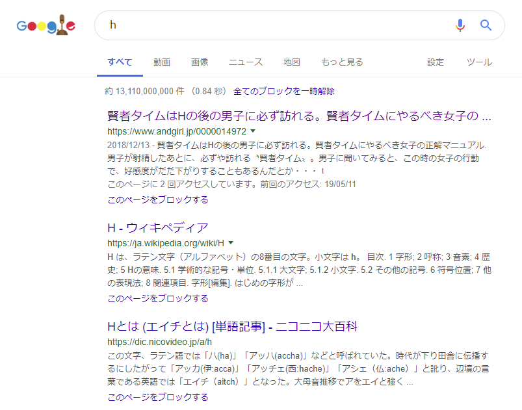Click the Wikipedia snippet starting H は、ラテン文字
Image resolution: width=522 pixels, height=410 pixels.
[x=299, y=270]
